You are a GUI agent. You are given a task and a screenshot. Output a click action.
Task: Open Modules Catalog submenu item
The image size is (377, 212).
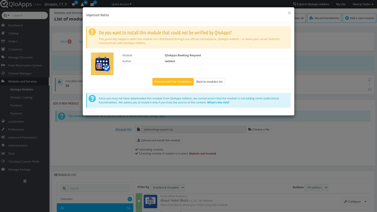(x=21, y=97)
